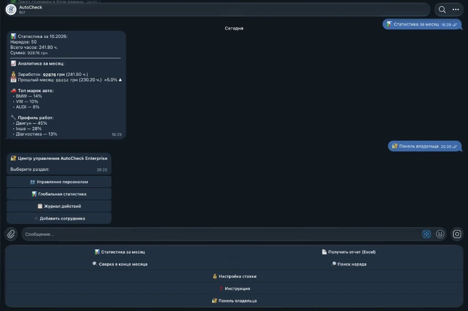The image size is (468, 311).
Task: Click the 'AUDI — 8%' entry
Action: pyautogui.click(x=26, y=107)
